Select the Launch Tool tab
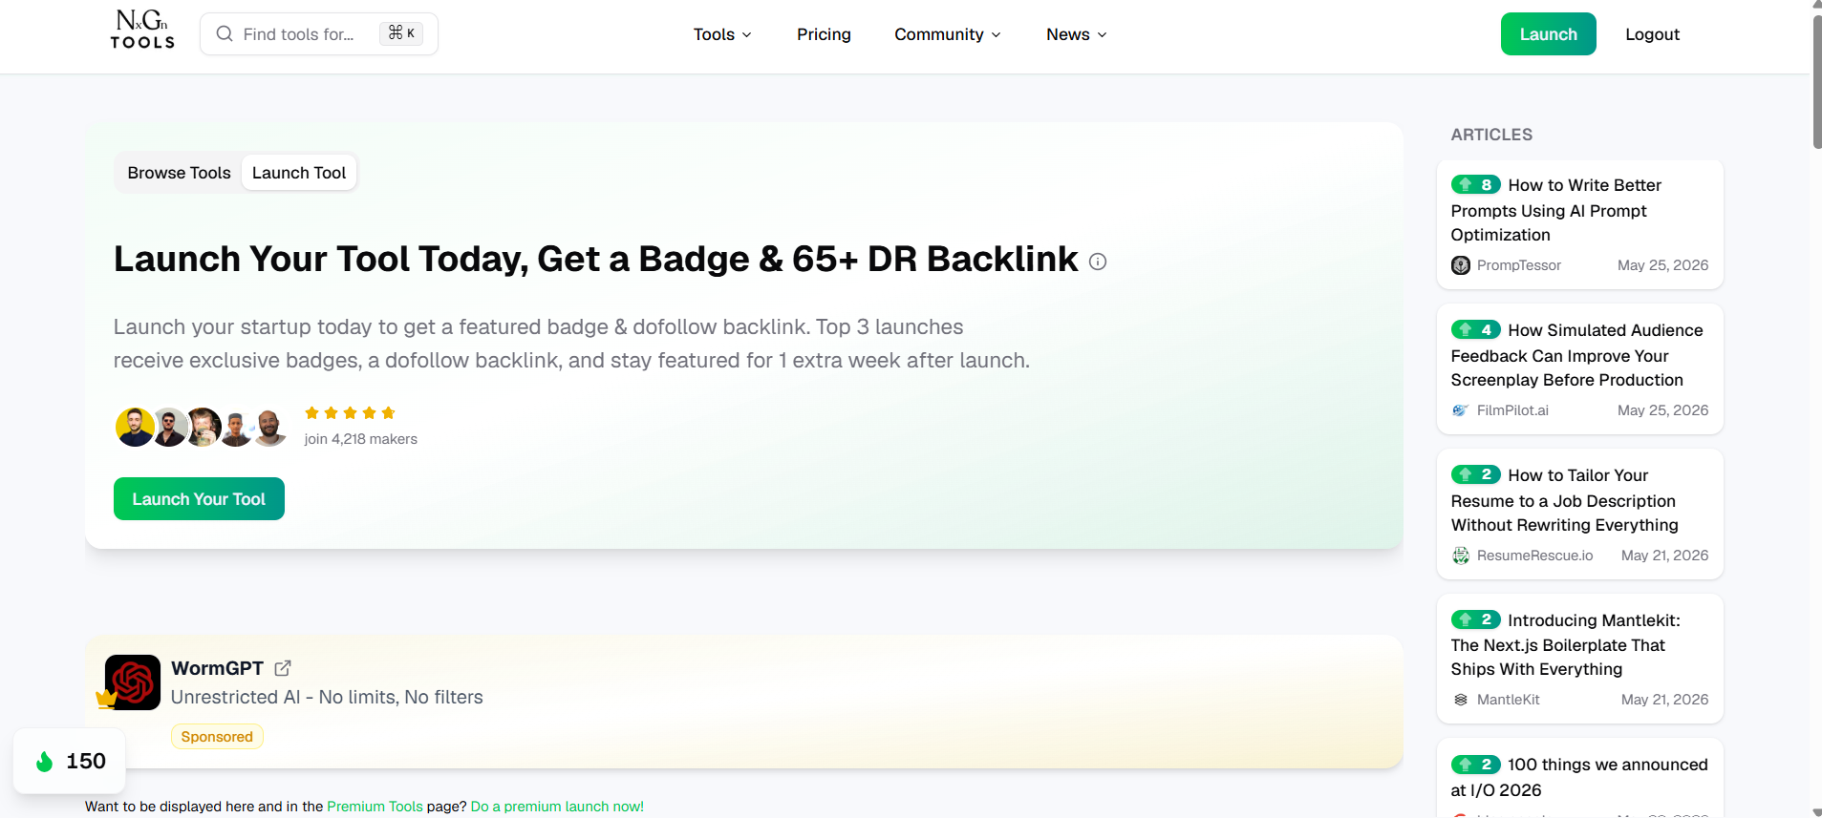Screen dimensions: 1822x818 pyautogui.click(x=299, y=173)
